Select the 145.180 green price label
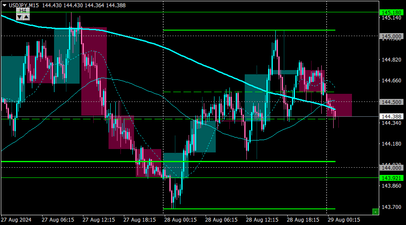 point(391,12)
